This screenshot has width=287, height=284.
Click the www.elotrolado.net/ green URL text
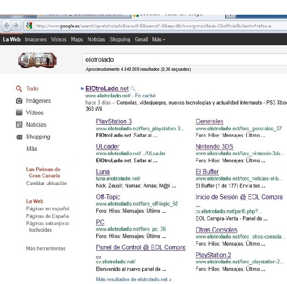pos(108,96)
